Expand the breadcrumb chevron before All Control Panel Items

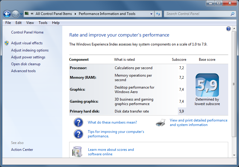tap(32, 13)
